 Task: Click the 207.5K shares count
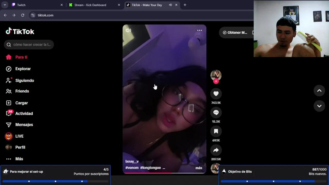pos(216,159)
